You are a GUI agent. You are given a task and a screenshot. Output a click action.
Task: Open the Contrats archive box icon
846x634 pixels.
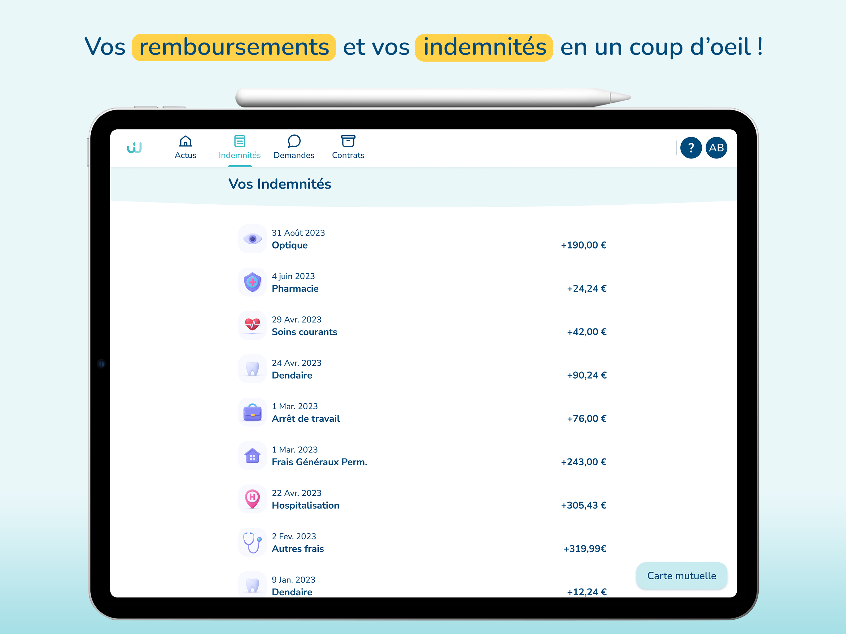pos(348,141)
